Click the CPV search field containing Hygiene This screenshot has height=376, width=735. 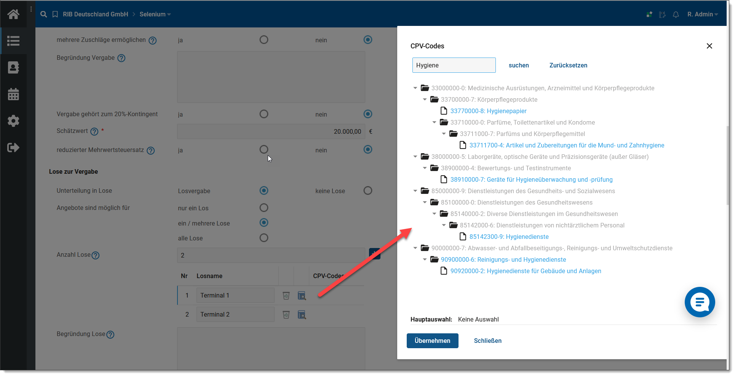click(454, 65)
